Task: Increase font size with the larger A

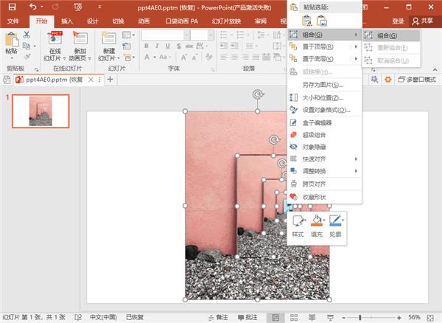Action: click(x=183, y=58)
